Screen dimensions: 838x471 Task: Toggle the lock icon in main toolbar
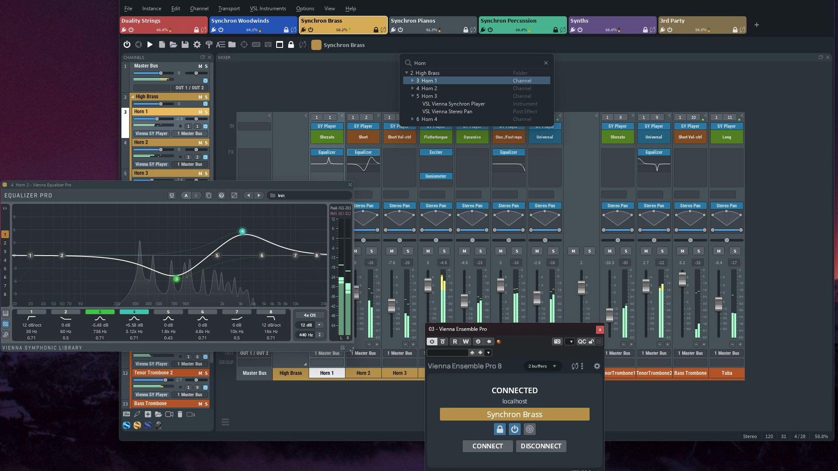[291, 44]
